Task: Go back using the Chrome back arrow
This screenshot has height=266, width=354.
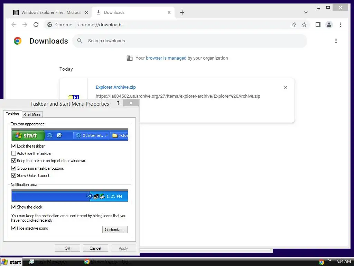Action: point(14,25)
